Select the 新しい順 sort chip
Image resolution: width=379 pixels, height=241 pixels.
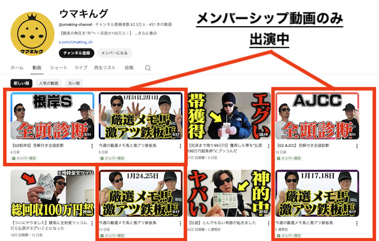click(x=21, y=83)
